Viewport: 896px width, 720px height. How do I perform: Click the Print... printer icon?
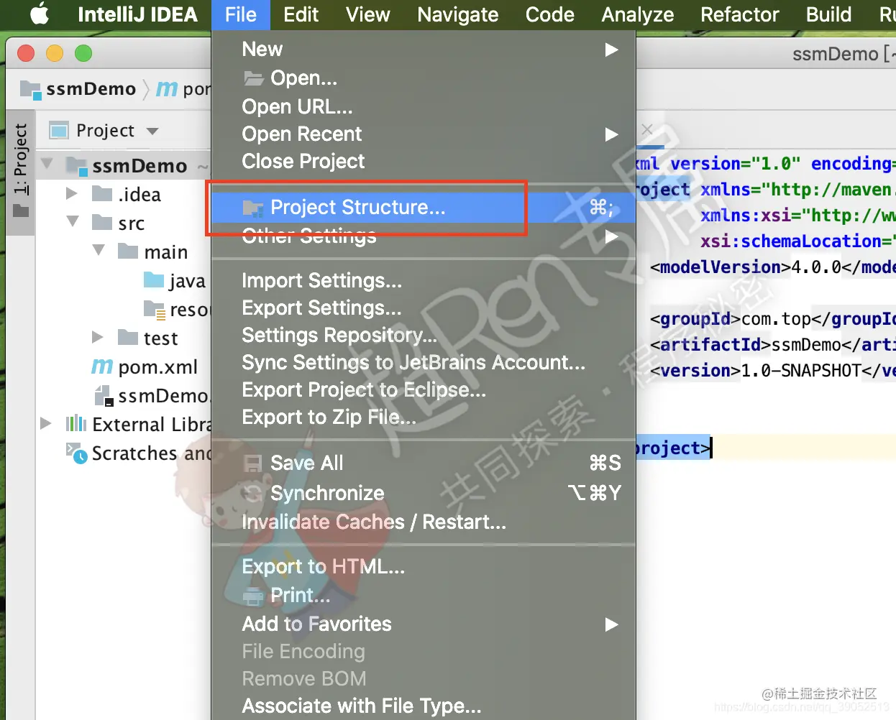253,596
